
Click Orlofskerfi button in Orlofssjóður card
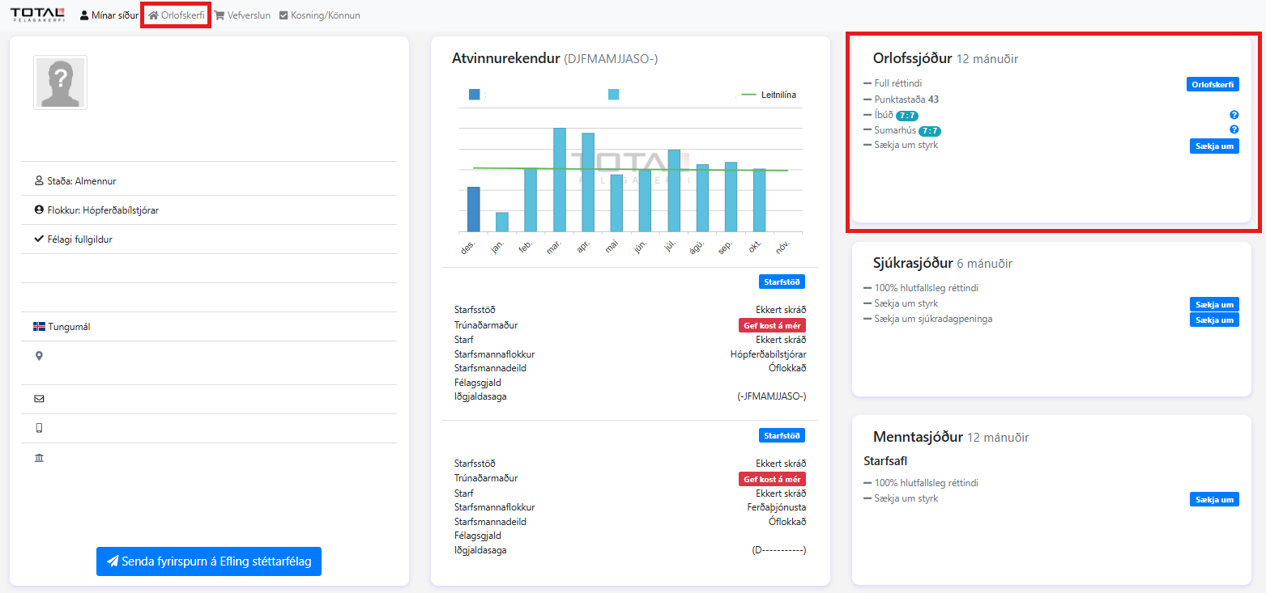tap(1213, 84)
